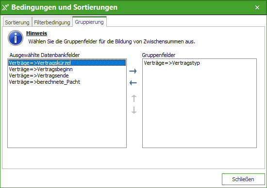Close the Bedingungen und Sortierungen dialog
This screenshot has height=188, width=267.
257,7
